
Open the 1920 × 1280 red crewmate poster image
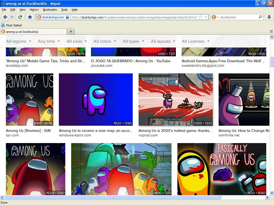(x=36, y=169)
